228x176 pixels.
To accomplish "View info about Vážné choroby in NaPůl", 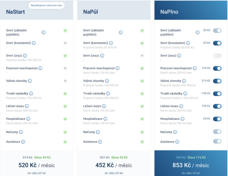I will 107,81.
